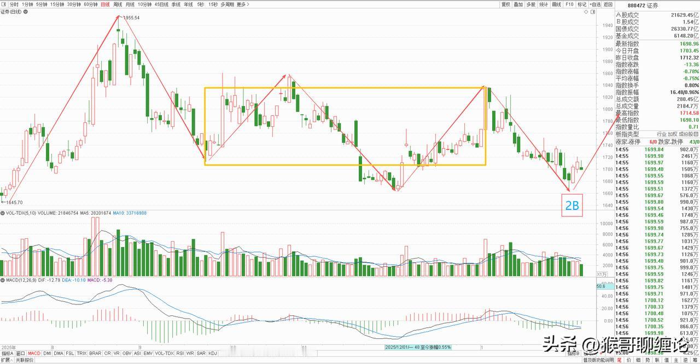Select the BRAR indicator tab

pos(95,354)
